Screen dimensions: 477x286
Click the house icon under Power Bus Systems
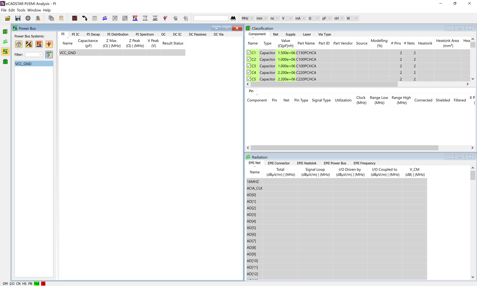click(19, 44)
